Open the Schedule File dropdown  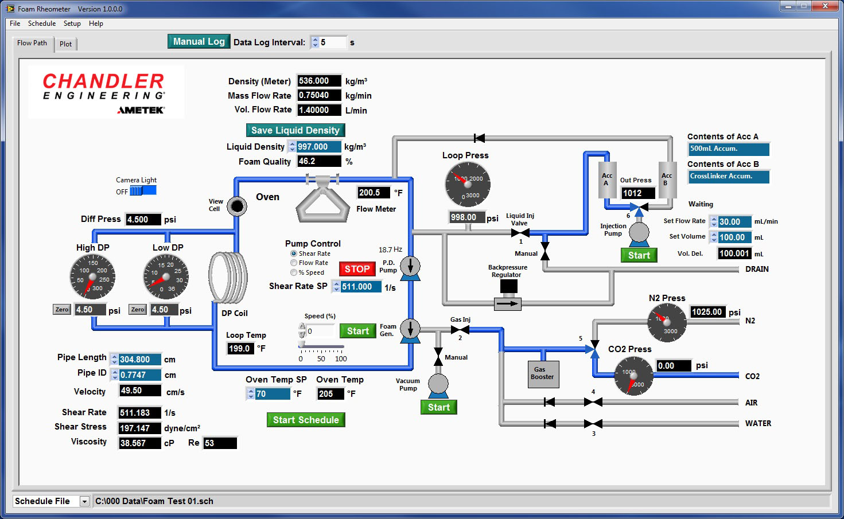84,501
